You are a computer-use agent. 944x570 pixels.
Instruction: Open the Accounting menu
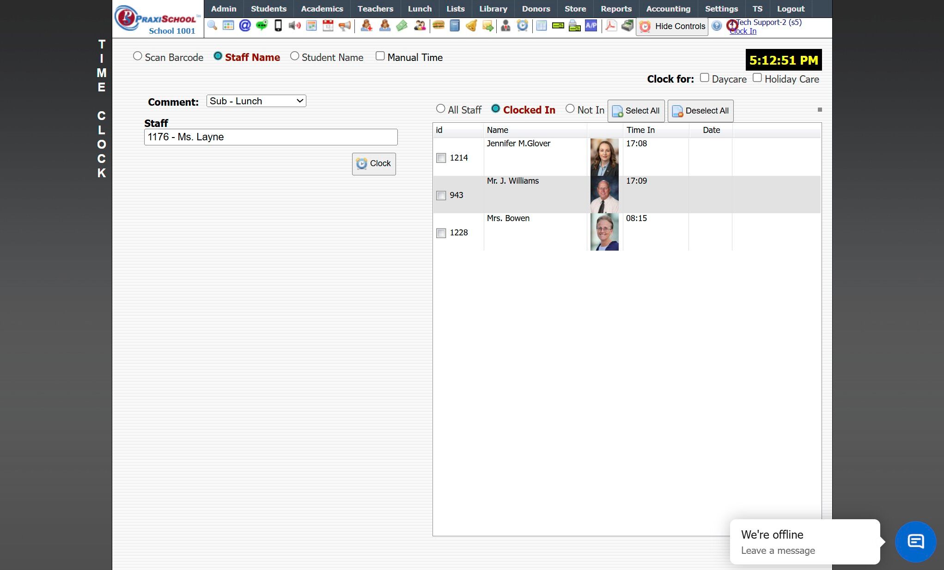[x=668, y=9]
